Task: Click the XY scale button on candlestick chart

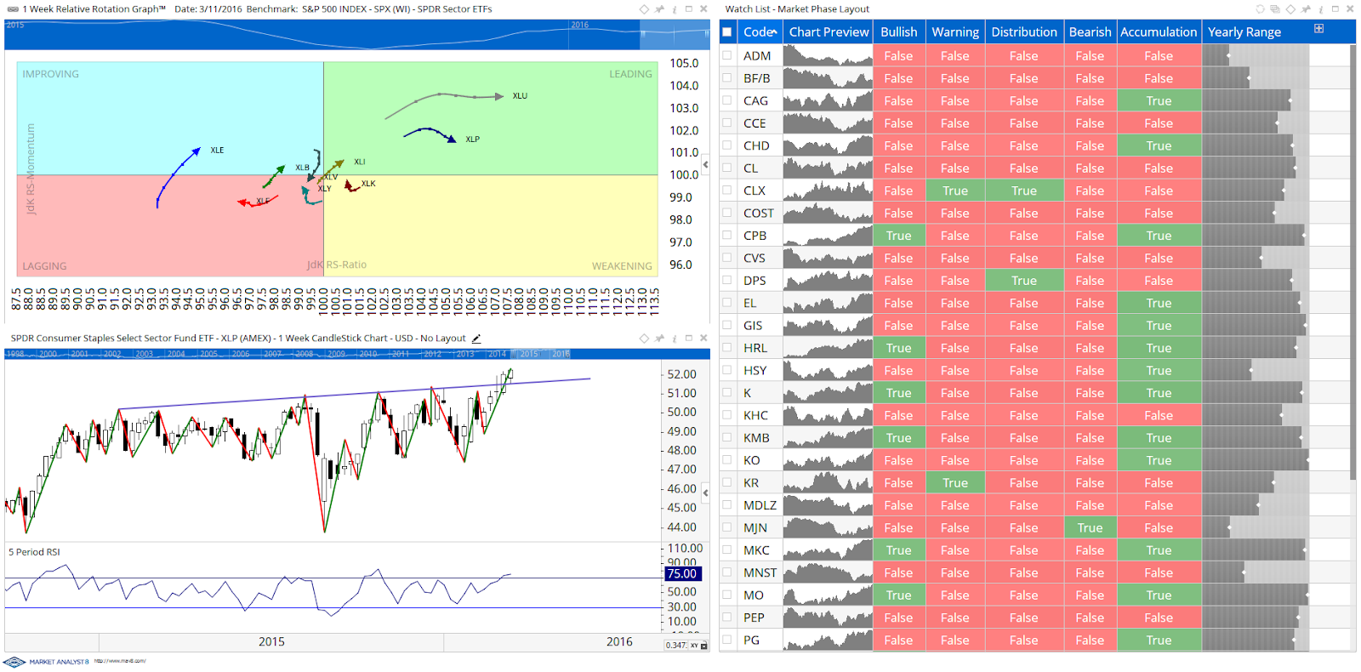Action: [694, 646]
